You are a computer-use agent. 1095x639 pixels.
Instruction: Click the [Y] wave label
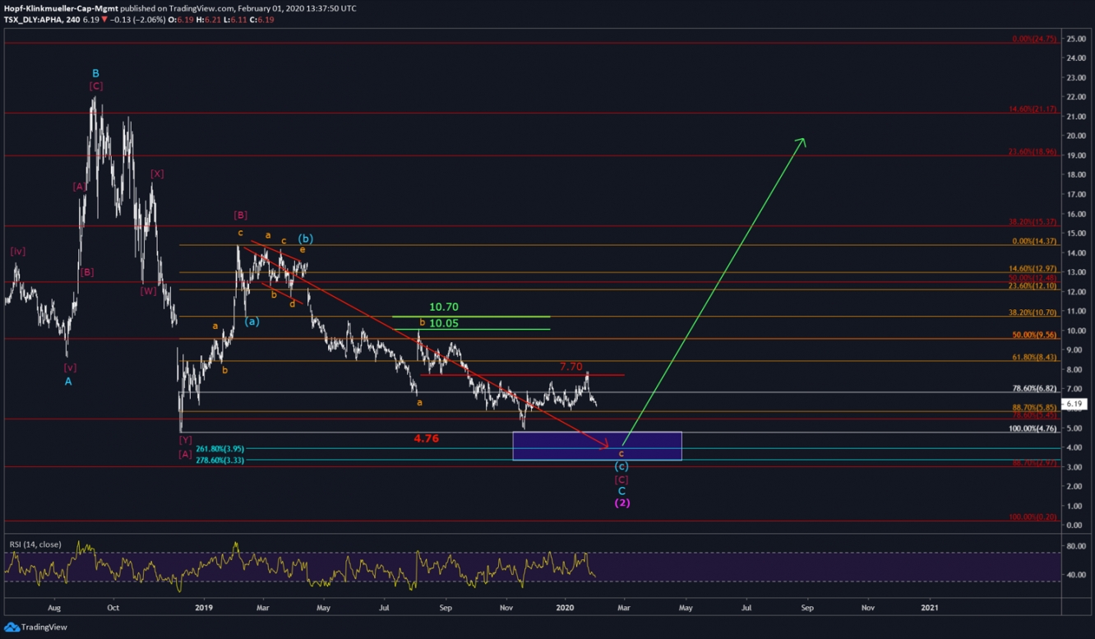point(185,440)
